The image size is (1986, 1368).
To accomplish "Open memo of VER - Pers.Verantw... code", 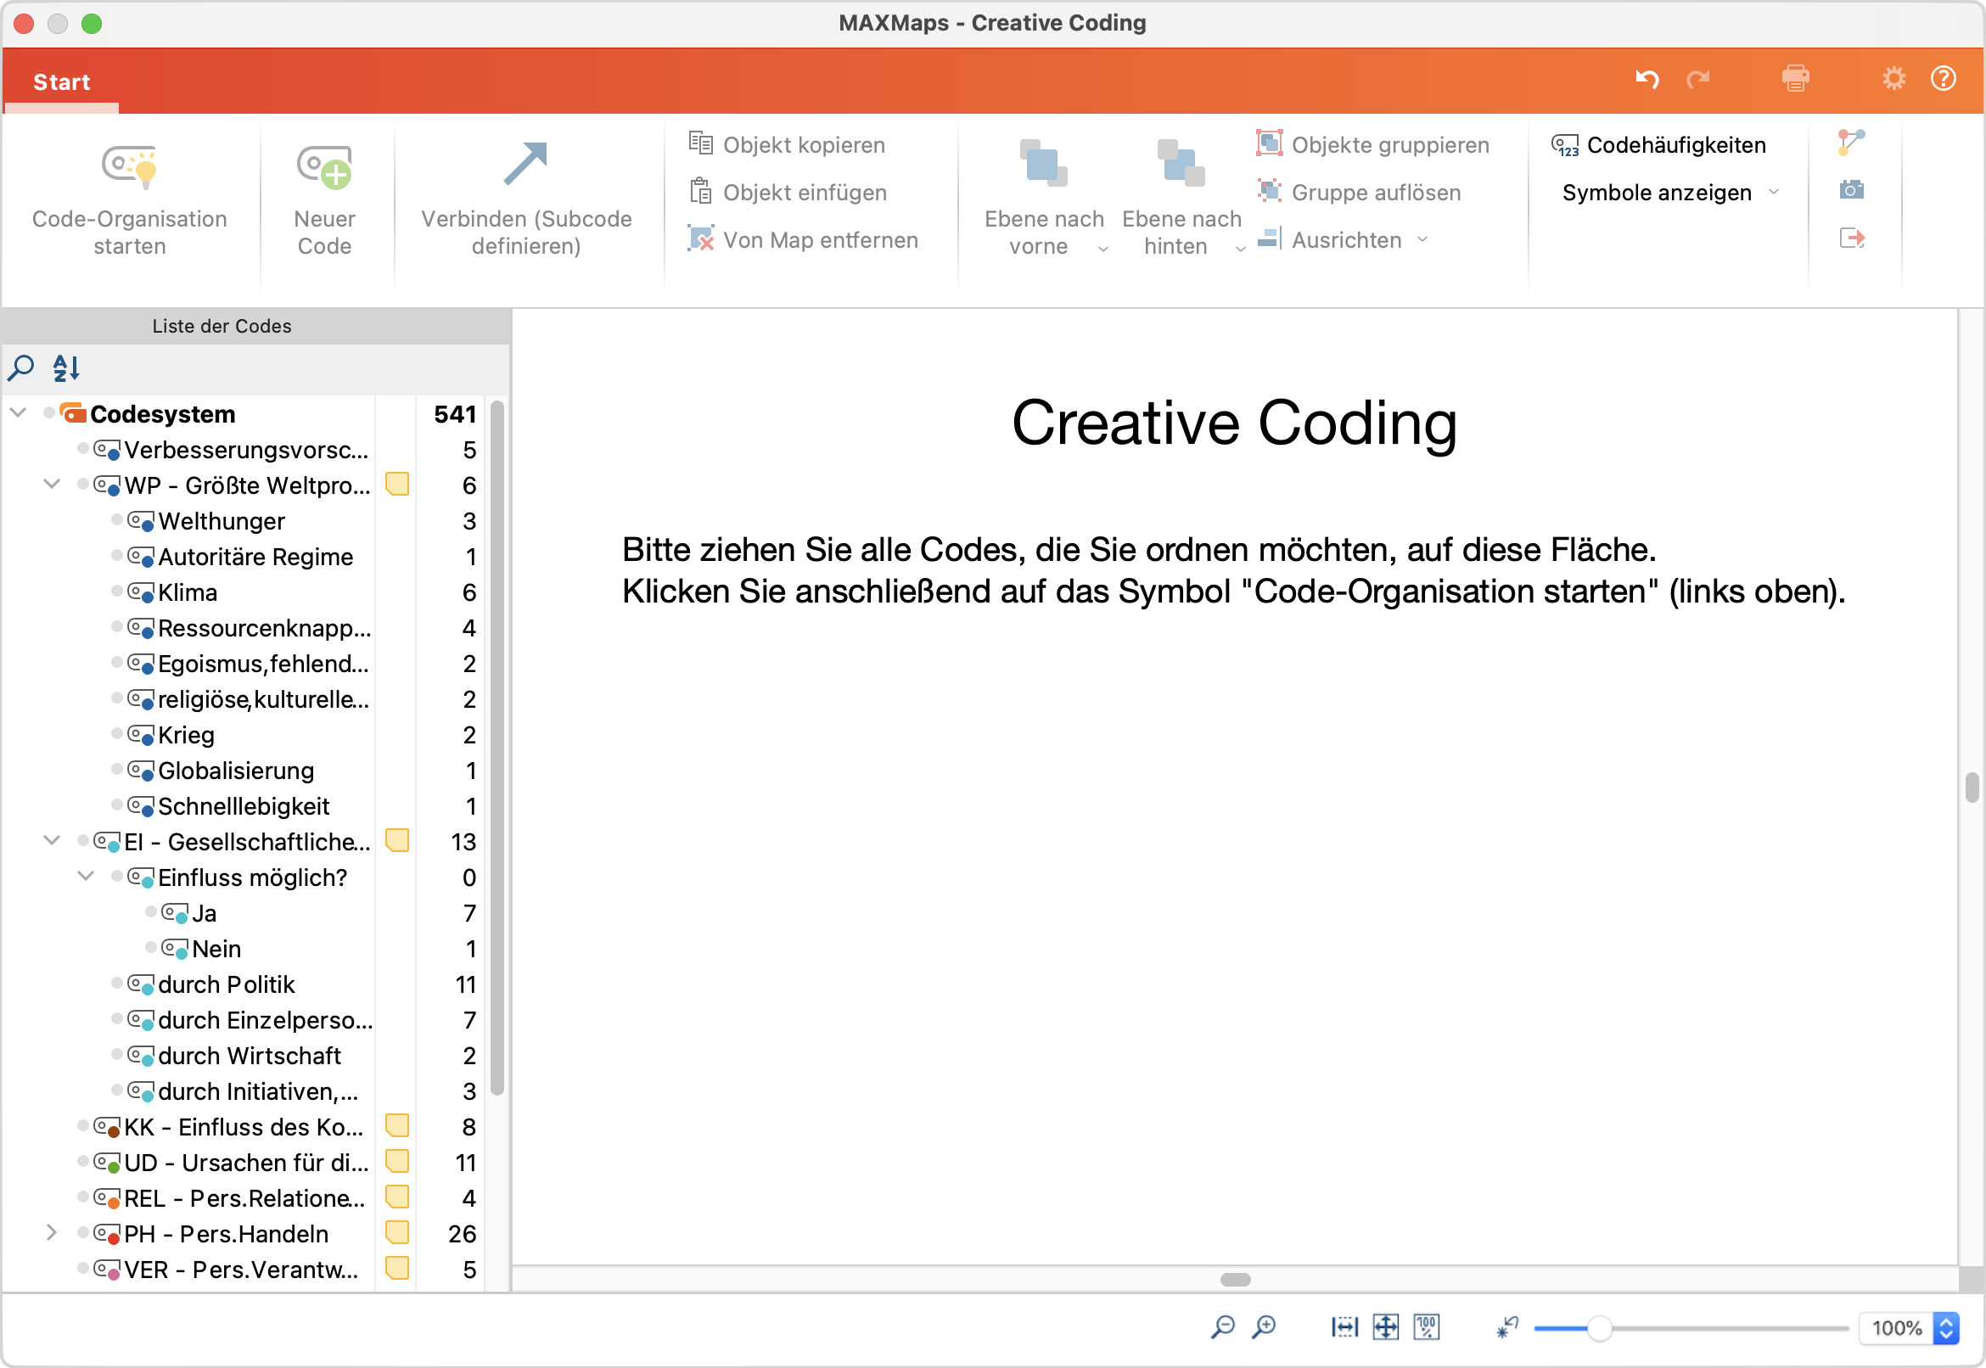I will click(397, 1269).
